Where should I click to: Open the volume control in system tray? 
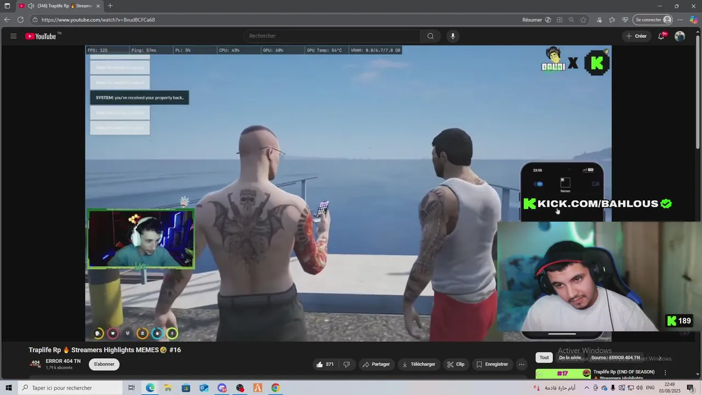[639, 388]
